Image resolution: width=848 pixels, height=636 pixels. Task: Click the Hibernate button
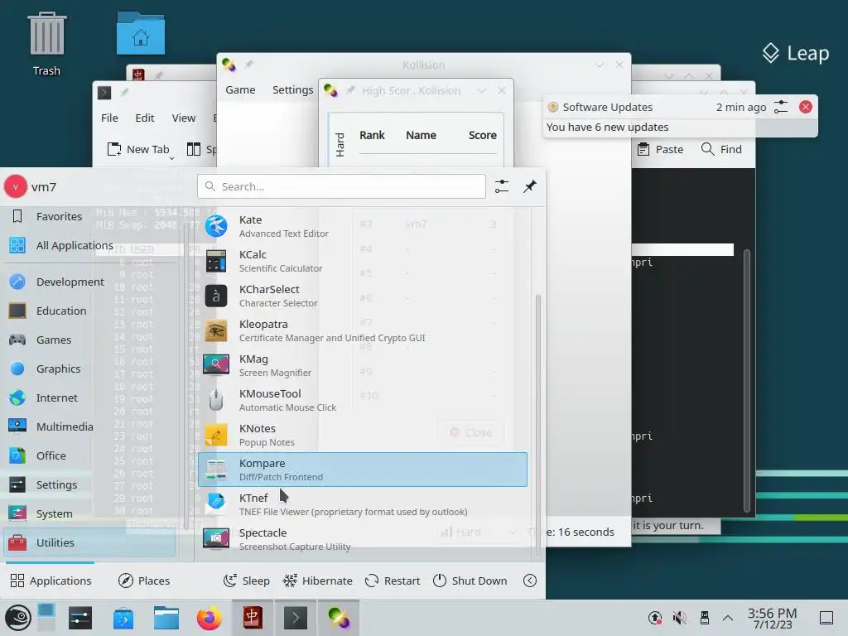click(x=318, y=581)
